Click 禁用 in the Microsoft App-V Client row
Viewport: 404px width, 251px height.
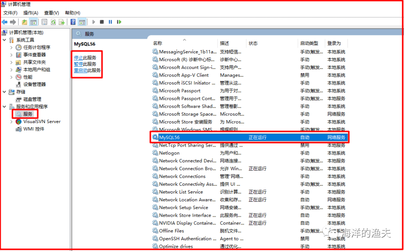[x=304, y=75]
